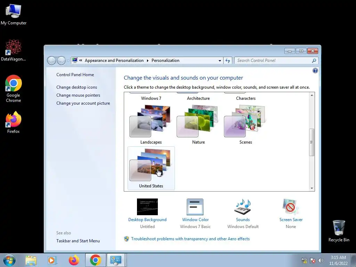Open the DataWagon desktop shortcut
The height and width of the screenshot is (267, 356).
14,50
